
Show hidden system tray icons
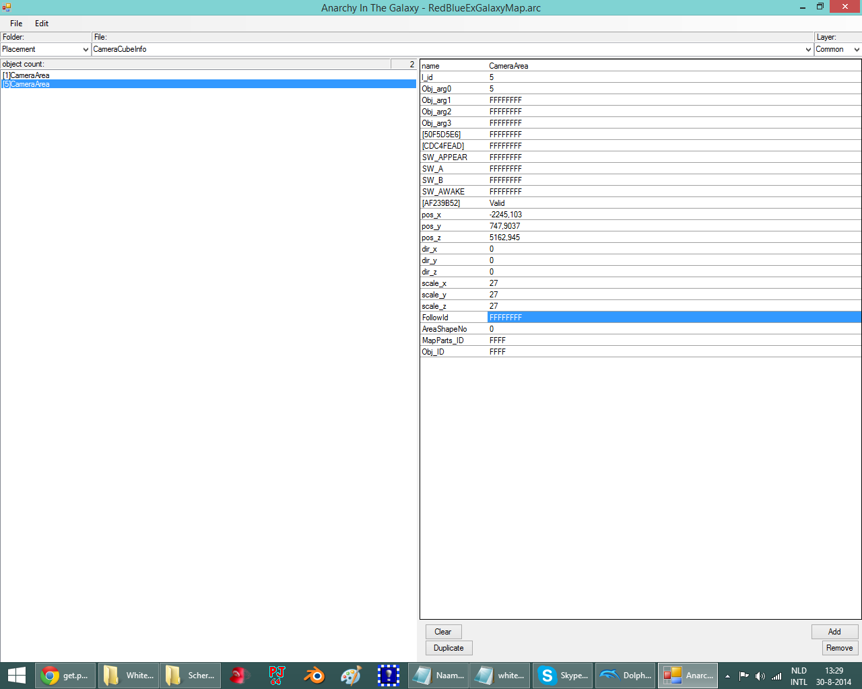point(727,676)
